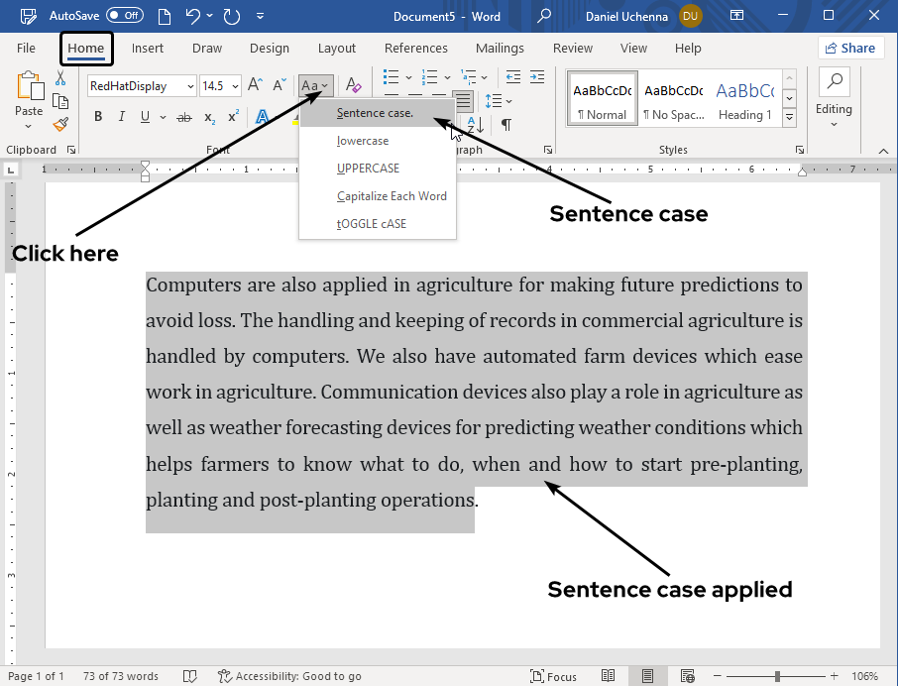Click the Format Painter icon
The height and width of the screenshot is (686, 898).
coord(59,123)
